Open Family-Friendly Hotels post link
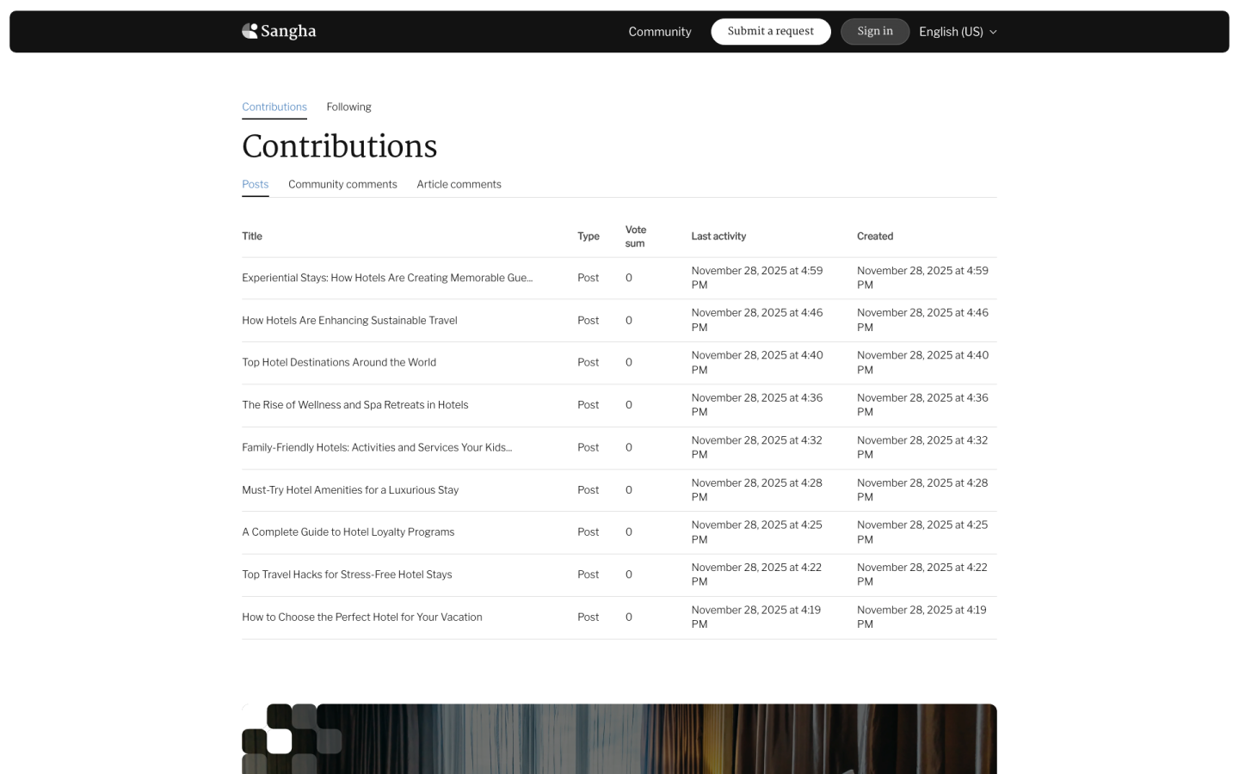1239x774 pixels. [376, 447]
